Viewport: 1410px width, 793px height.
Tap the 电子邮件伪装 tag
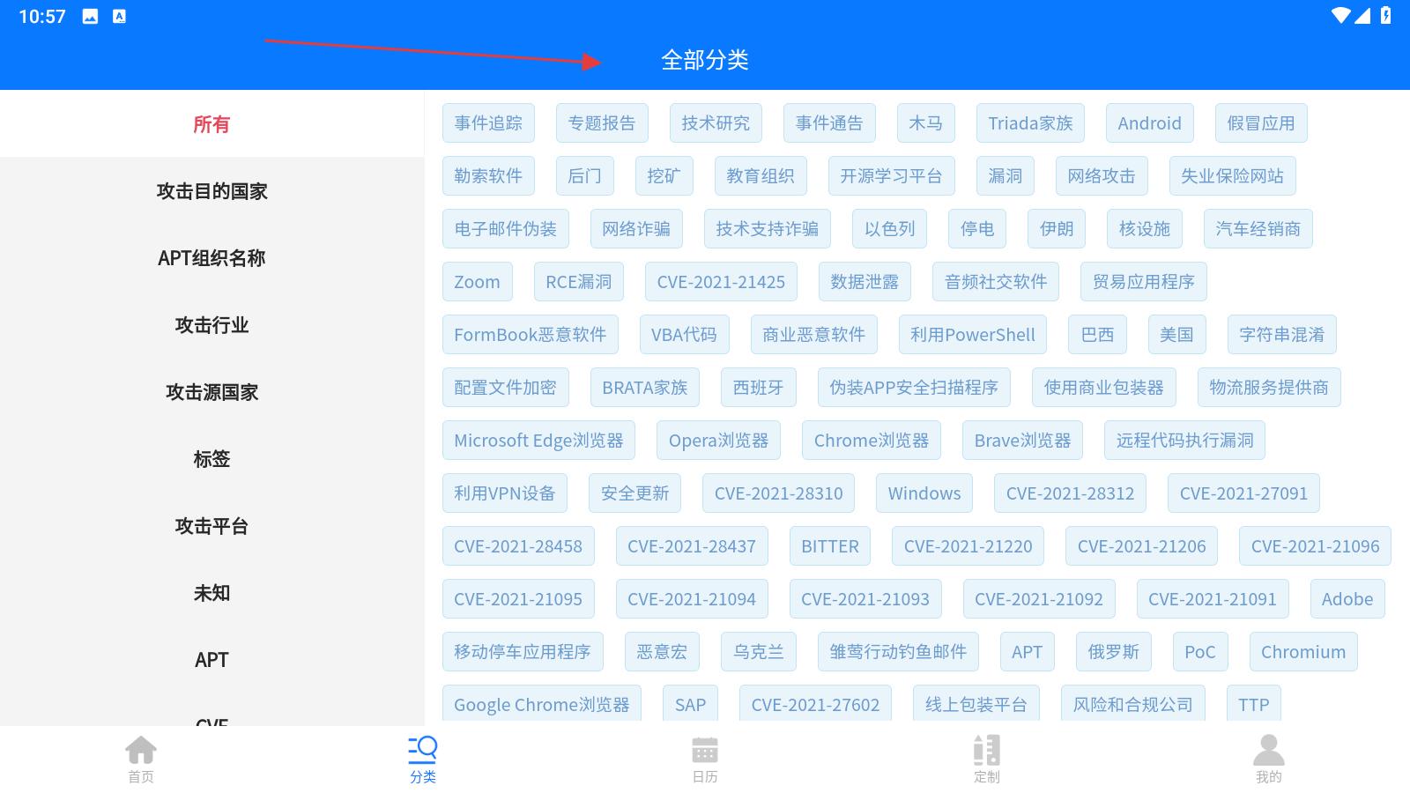506,229
